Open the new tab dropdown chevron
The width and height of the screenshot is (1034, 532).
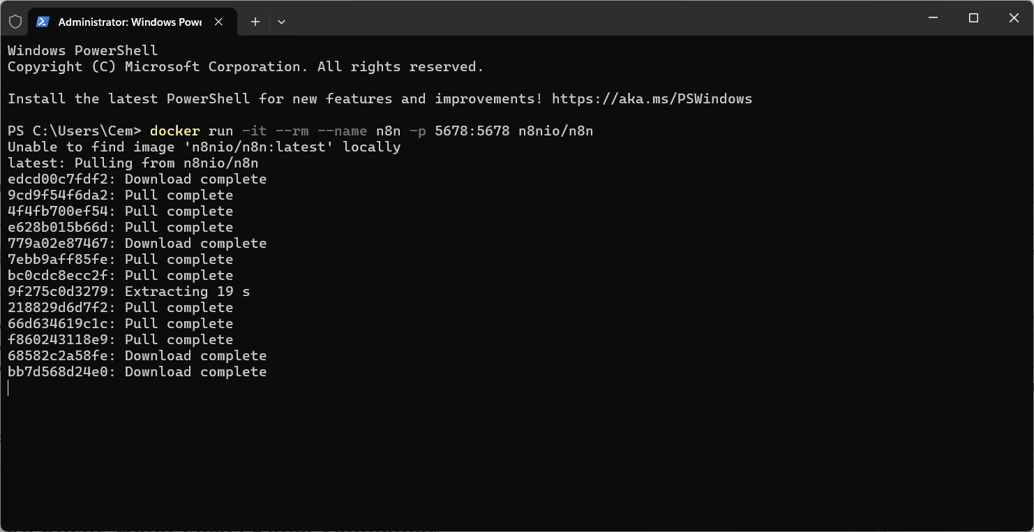[281, 22]
